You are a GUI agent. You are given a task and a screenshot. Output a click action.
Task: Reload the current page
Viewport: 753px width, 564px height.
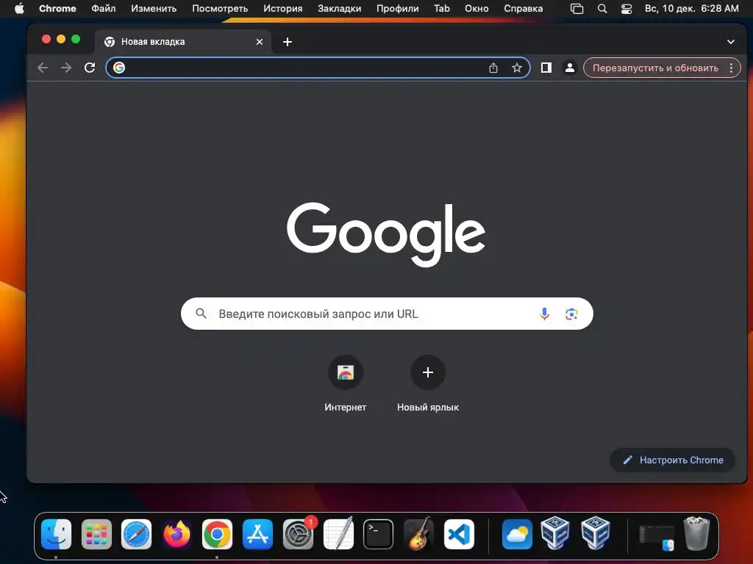click(x=90, y=68)
